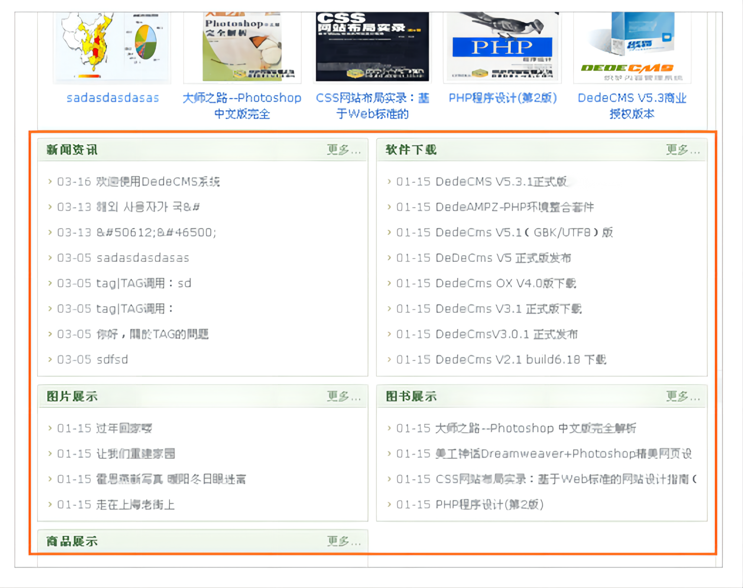Screen dimensions: 743x588
Task: Open download DeDeCms V5 正式版发布
Action: point(503,258)
